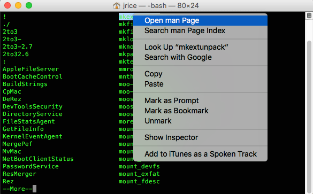
Task: Select Paste in context menu
Action: [x=200, y=84]
